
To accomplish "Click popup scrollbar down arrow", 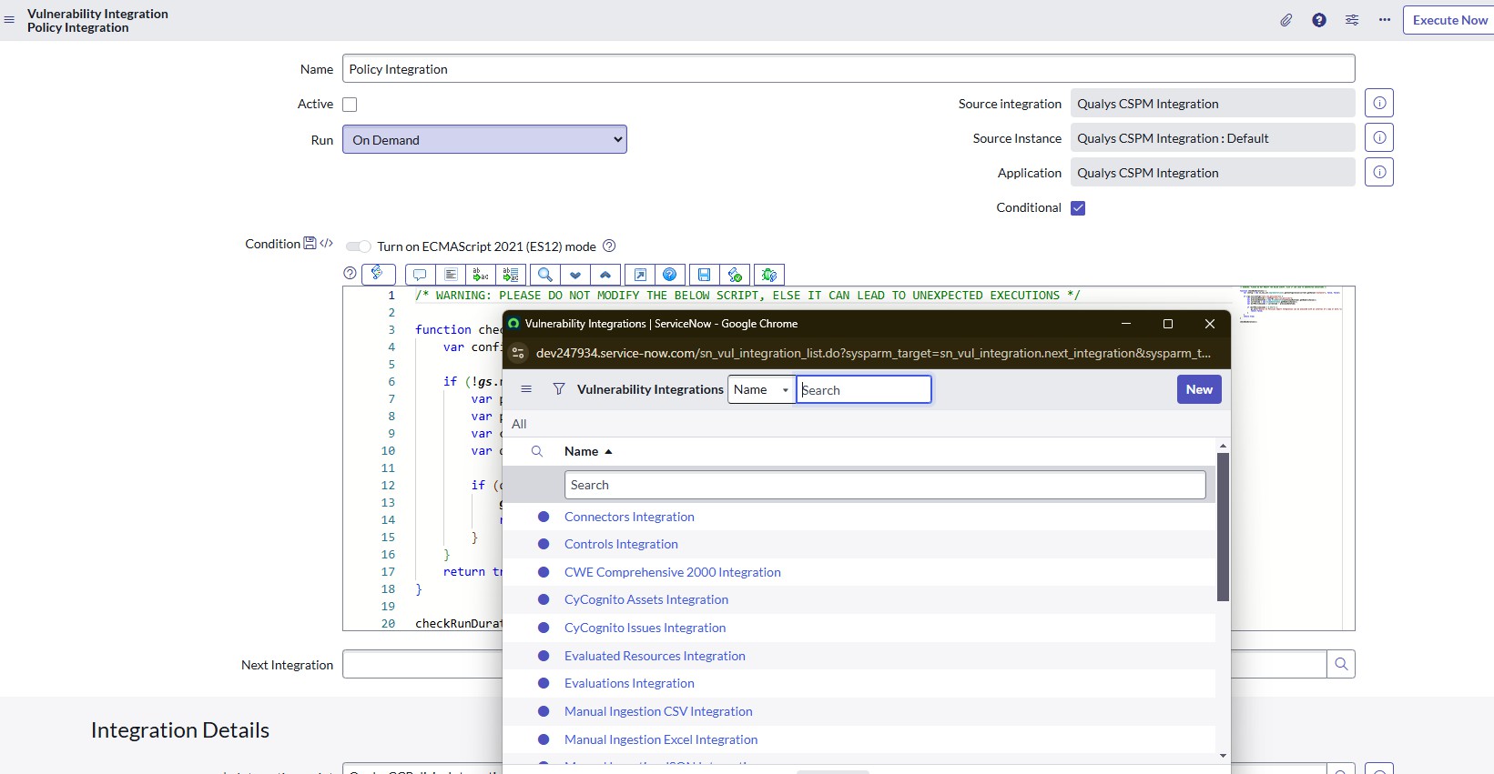I will point(1223,756).
